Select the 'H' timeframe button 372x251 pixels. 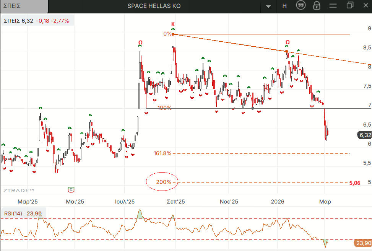[x=284, y=6]
